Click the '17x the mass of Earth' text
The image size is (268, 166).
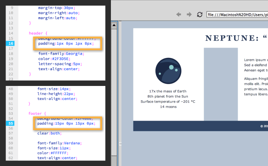click(168, 91)
